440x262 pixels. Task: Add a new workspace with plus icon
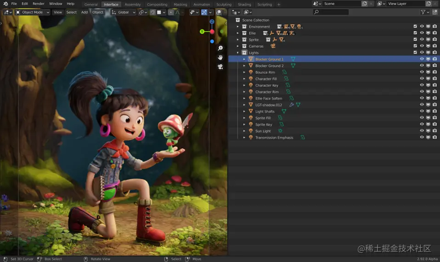click(279, 5)
